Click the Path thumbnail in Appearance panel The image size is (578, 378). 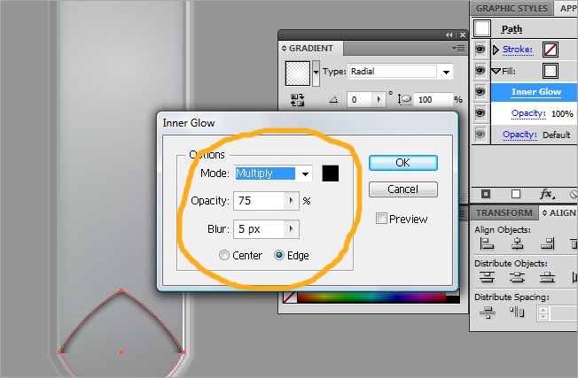tap(482, 28)
